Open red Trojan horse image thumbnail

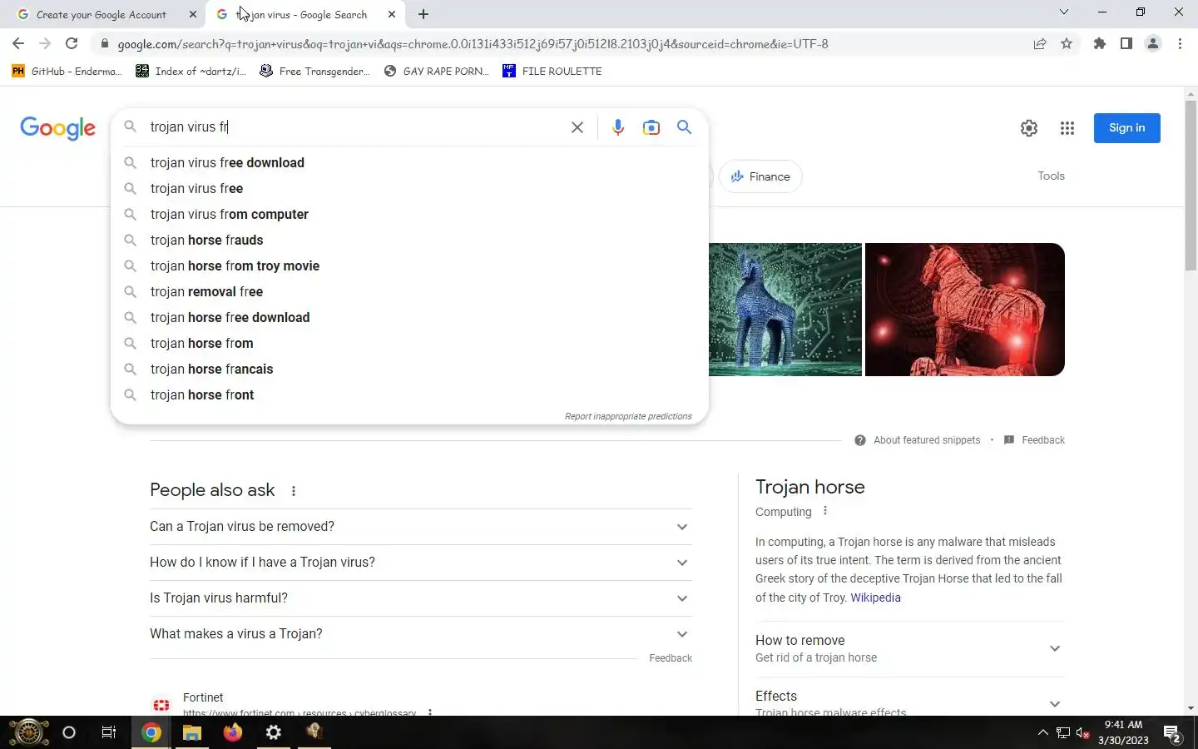965,310
